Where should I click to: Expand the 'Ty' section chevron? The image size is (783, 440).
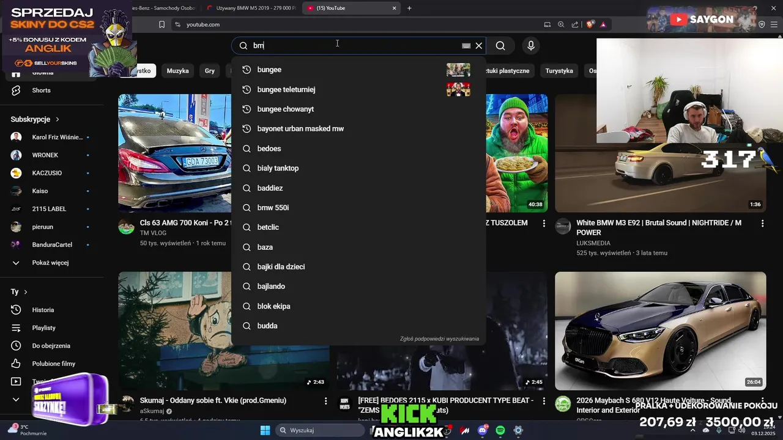[26, 292]
